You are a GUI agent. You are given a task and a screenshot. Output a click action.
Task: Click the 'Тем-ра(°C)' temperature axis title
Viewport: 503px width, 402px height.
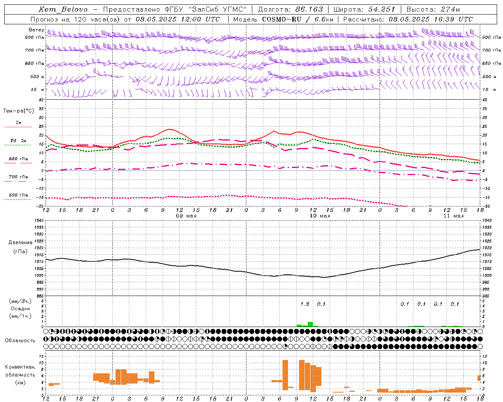pyautogui.click(x=18, y=111)
